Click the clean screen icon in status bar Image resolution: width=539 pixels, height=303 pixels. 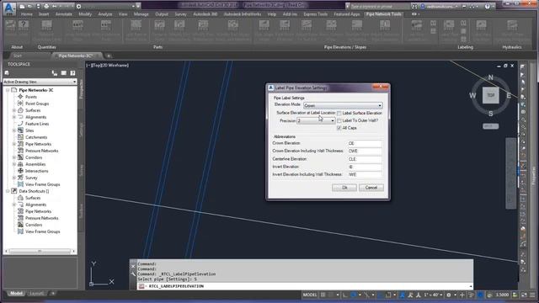click(x=524, y=295)
